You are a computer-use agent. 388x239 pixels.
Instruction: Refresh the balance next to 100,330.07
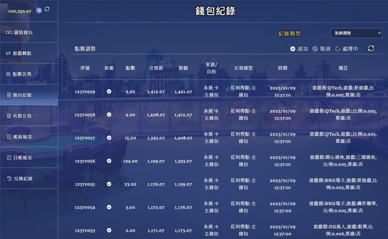tap(47, 9)
